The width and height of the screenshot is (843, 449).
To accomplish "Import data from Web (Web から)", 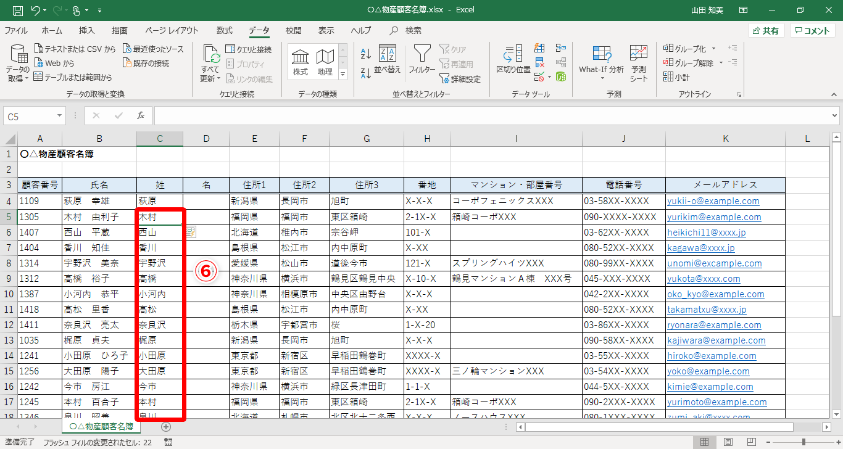I will point(55,63).
